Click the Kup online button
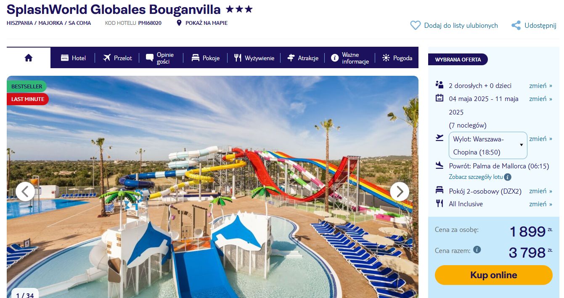The height and width of the screenshot is (298, 564). (x=494, y=275)
